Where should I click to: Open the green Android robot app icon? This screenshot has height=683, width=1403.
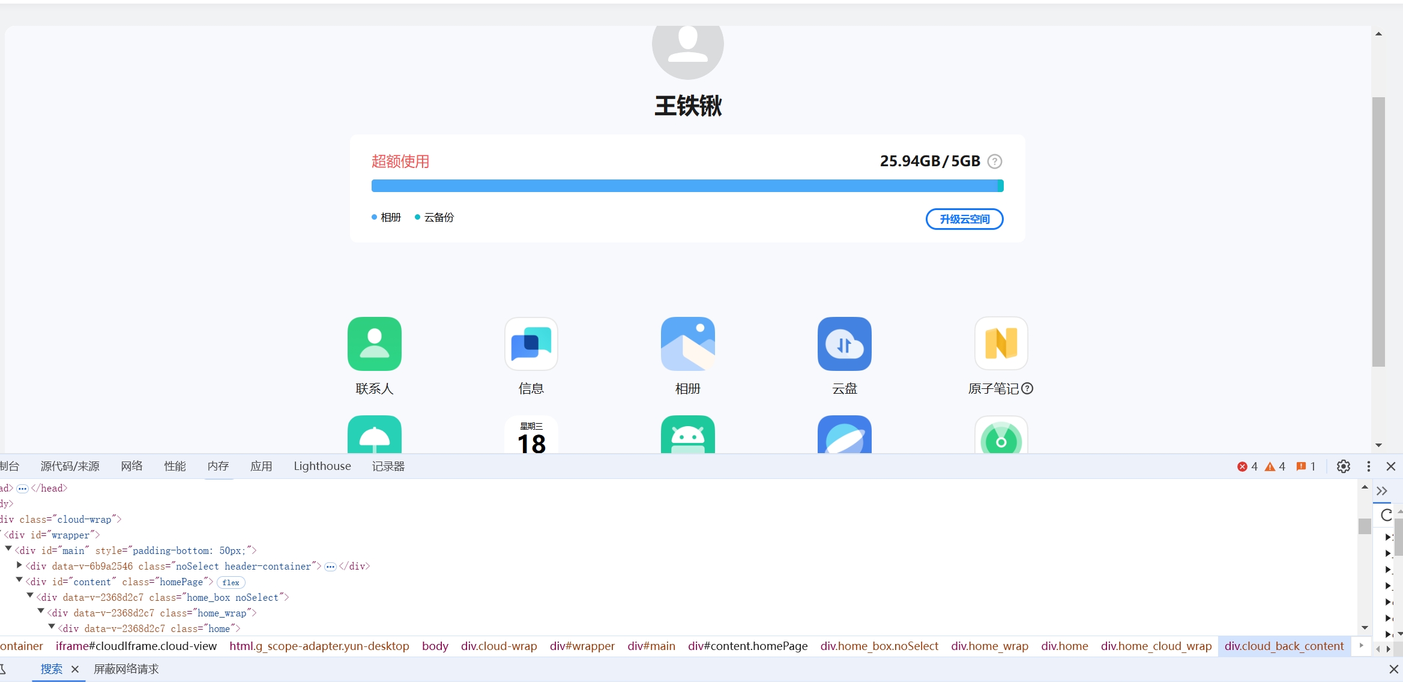[688, 435]
